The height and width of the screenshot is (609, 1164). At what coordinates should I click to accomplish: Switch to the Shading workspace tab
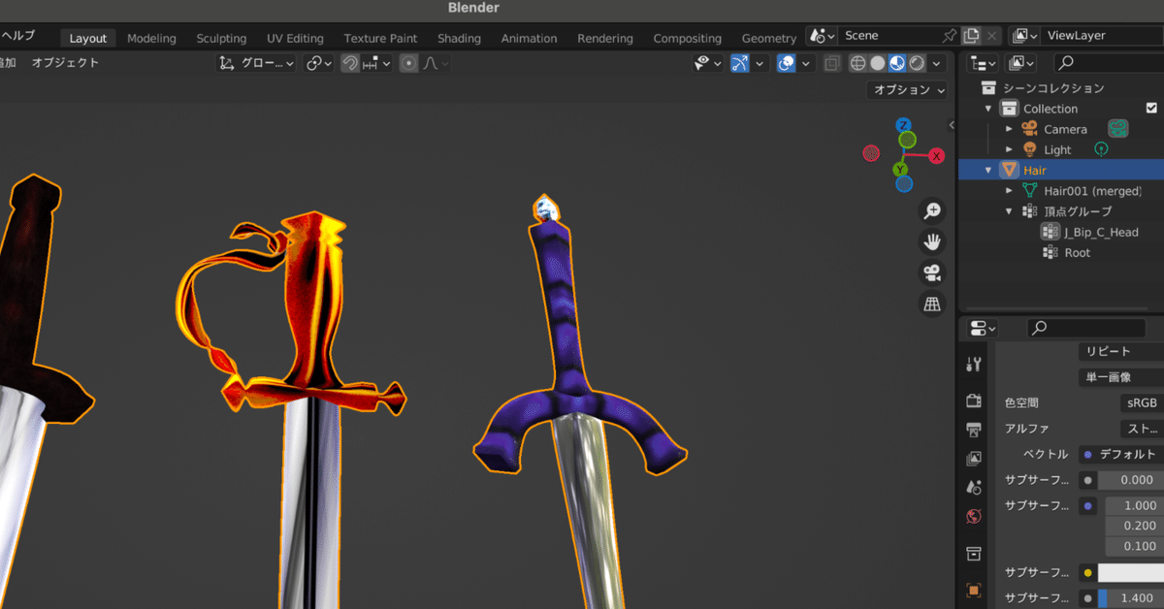459,38
